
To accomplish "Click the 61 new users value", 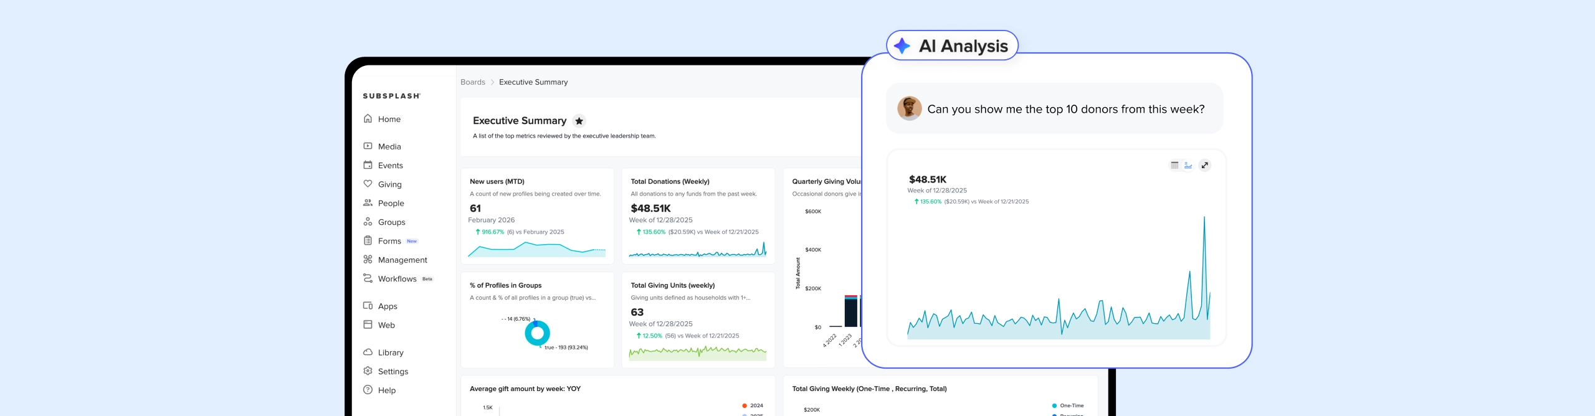I will [475, 209].
